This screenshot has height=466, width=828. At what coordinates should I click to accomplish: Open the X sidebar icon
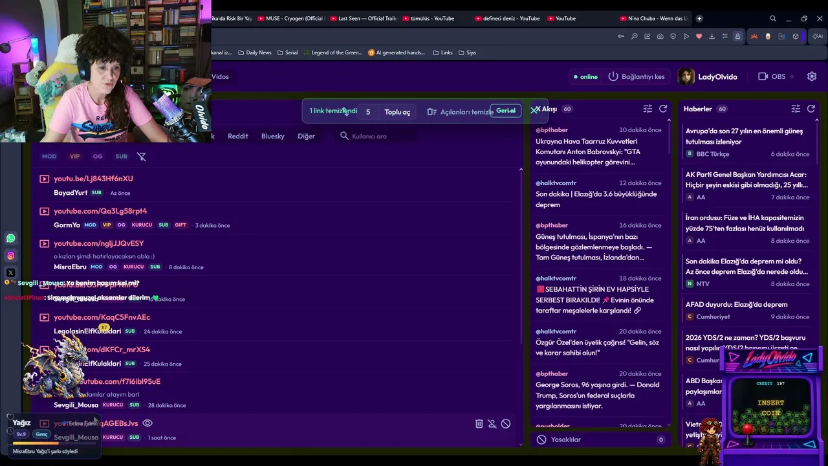point(10,272)
